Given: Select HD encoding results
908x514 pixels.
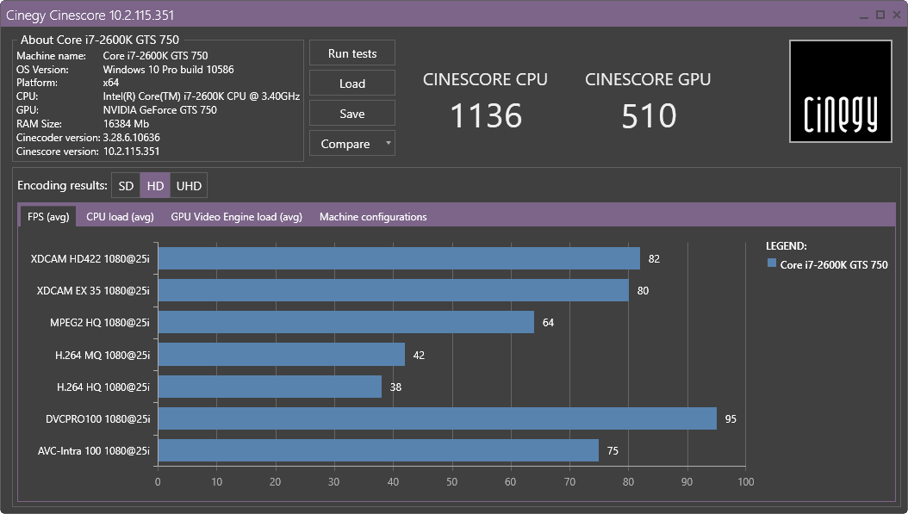Looking at the screenshot, I should pos(155,185).
